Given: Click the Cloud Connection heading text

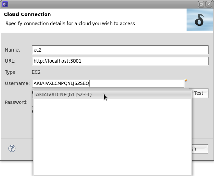Looking at the screenshot, I should 27,15.
